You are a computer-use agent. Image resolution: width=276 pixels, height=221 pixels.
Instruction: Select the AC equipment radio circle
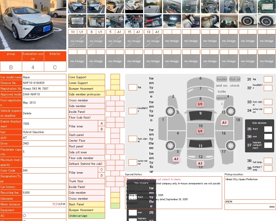(x=24, y=216)
